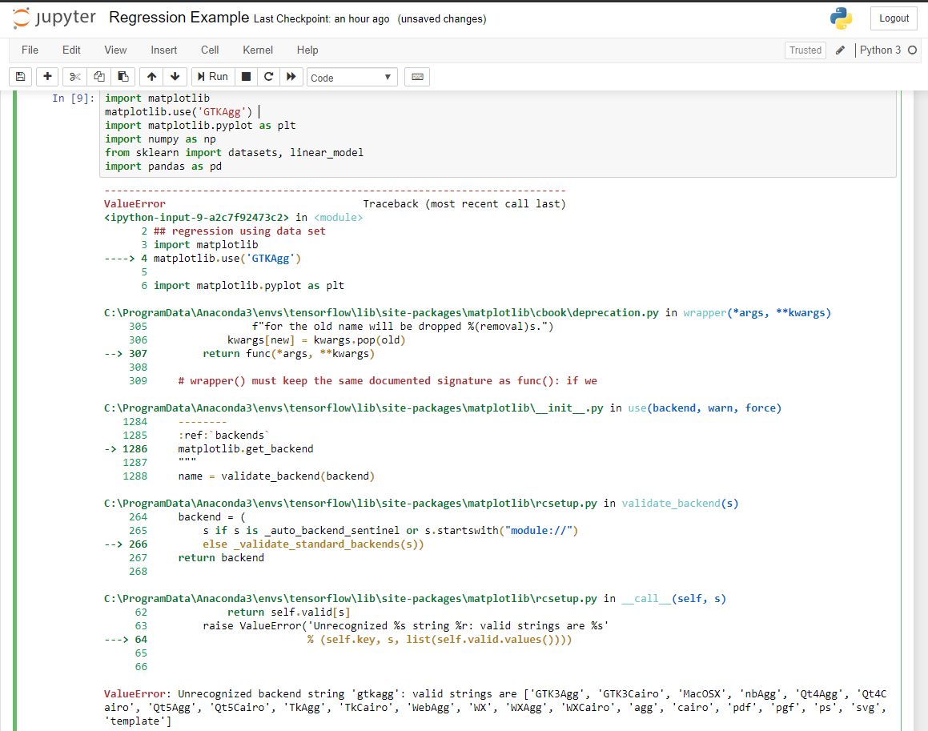
Task: Click inside the code cell editor
Action: point(498,133)
